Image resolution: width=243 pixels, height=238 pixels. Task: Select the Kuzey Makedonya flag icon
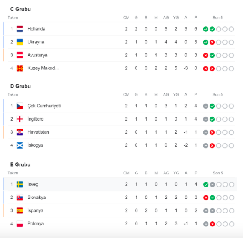click(x=20, y=68)
